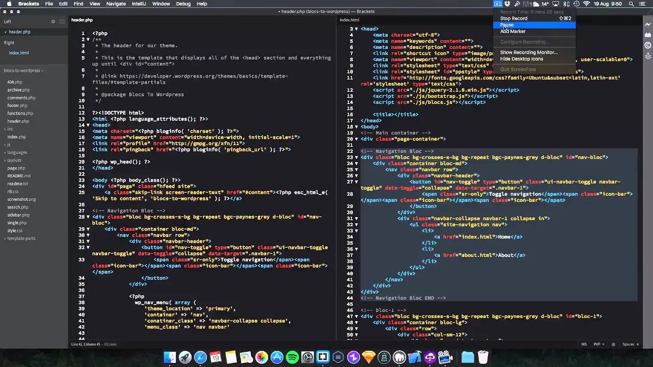This screenshot has width=653, height=367.
Task: Click the Brackets dock icon
Action: pos(323,357)
